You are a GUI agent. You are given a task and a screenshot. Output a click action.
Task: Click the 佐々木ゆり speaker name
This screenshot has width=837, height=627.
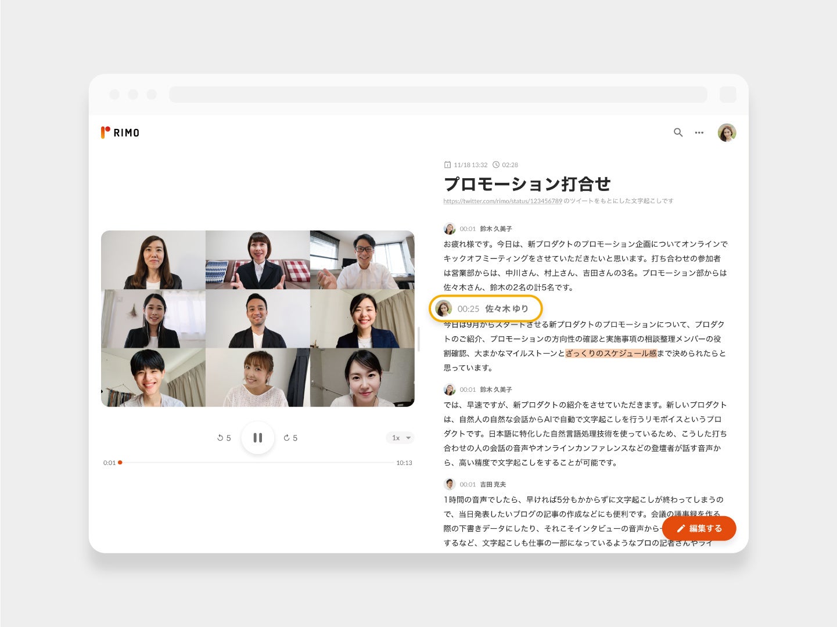pyautogui.click(x=506, y=309)
